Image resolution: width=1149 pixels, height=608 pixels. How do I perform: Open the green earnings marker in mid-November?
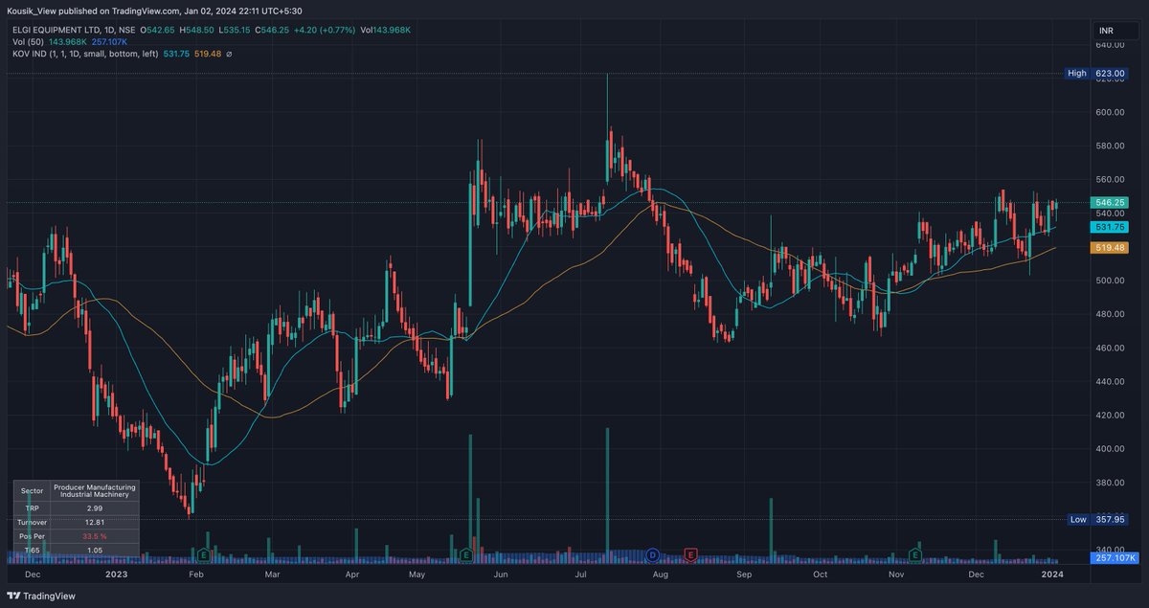pos(915,554)
